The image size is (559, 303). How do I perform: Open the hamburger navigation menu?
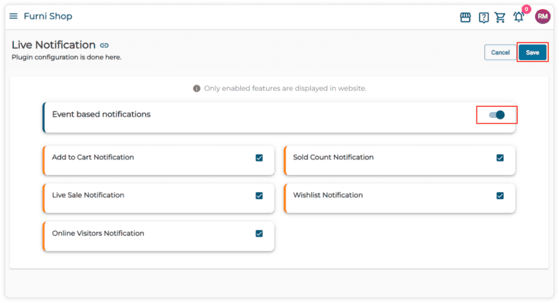(x=13, y=16)
